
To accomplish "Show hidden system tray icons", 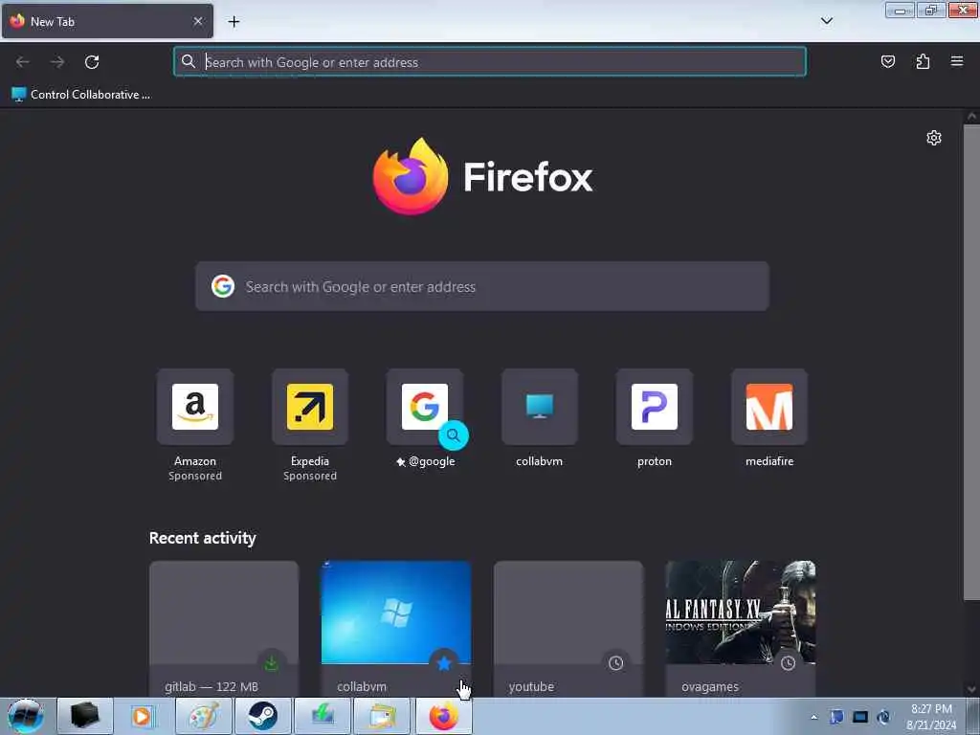I will (x=813, y=717).
